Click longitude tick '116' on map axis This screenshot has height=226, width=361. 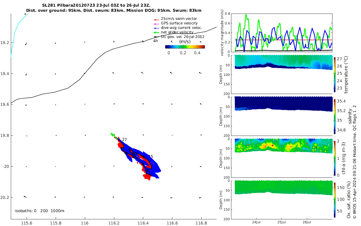85,223
